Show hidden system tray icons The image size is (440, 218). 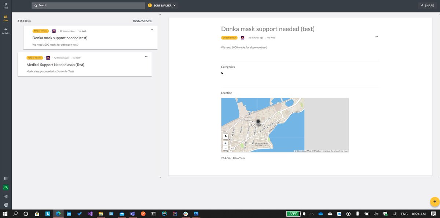[x=312, y=214]
